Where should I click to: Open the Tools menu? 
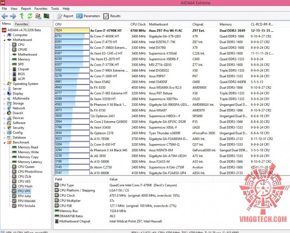55,8
